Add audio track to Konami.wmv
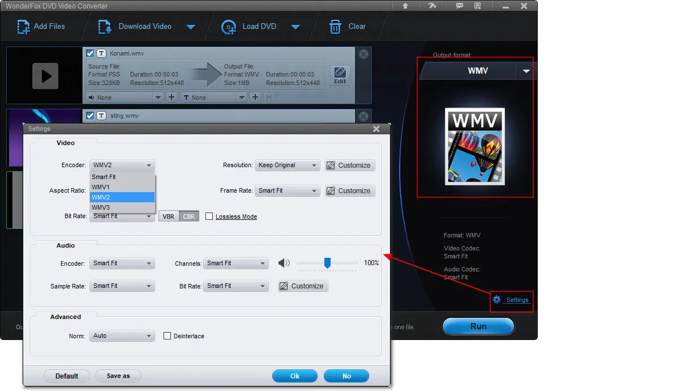Image resolution: width=694 pixels, height=391 pixels. [172, 97]
